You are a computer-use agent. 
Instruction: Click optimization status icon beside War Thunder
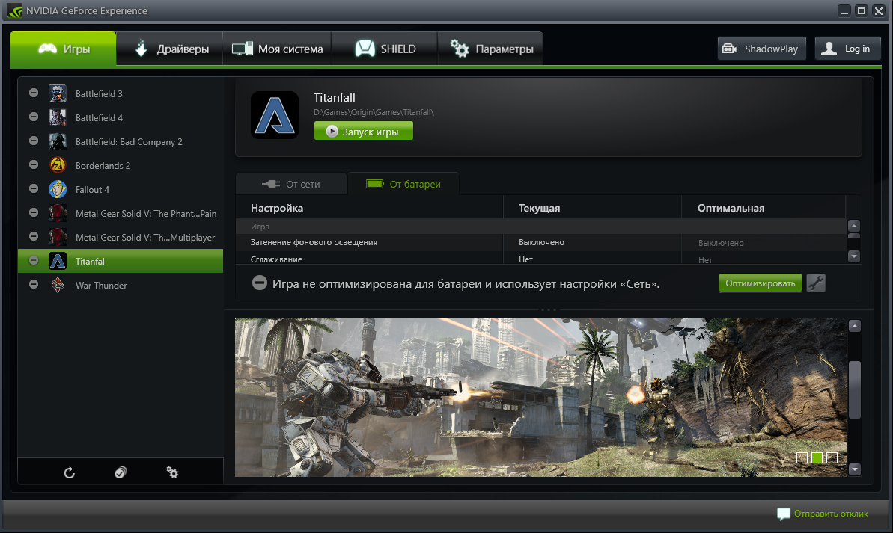pyautogui.click(x=34, y=284)
